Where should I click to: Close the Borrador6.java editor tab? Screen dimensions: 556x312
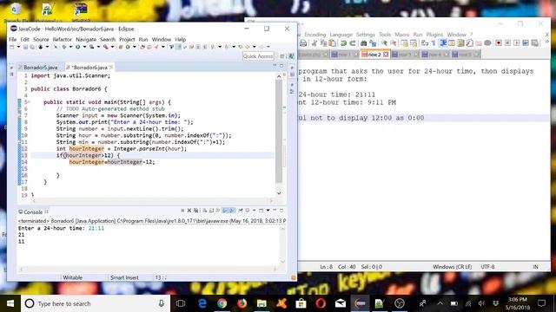coord(111,67)
